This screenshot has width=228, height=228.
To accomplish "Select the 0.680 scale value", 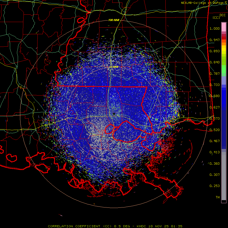I will tap(215, 96).
